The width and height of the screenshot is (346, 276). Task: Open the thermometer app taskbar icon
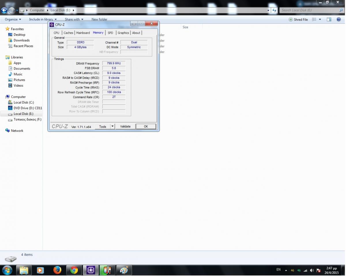(107, 270)
